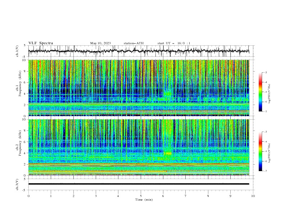The width and height of the screenshot is (285, 220).
Task: Click the time axis tick label "4"
Action: [x=118, y=196]
